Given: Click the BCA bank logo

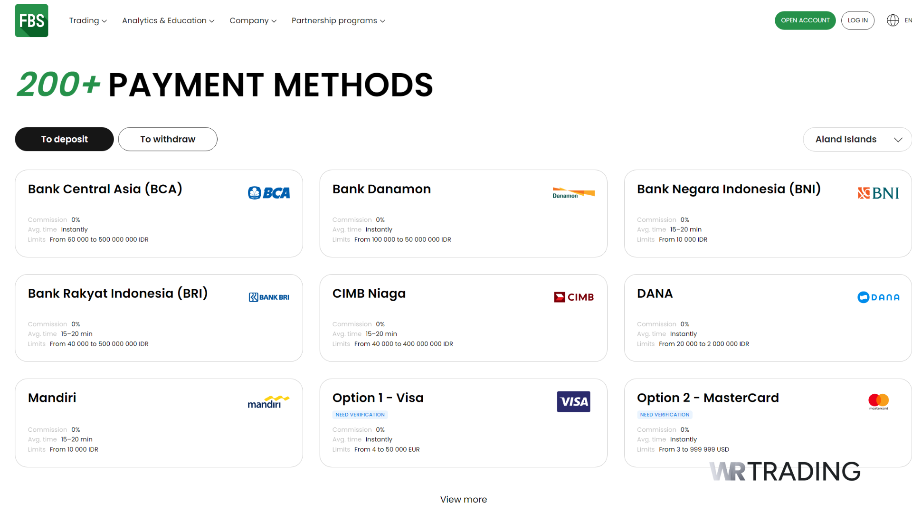Looking at the screenshot, I should (269, 193).
